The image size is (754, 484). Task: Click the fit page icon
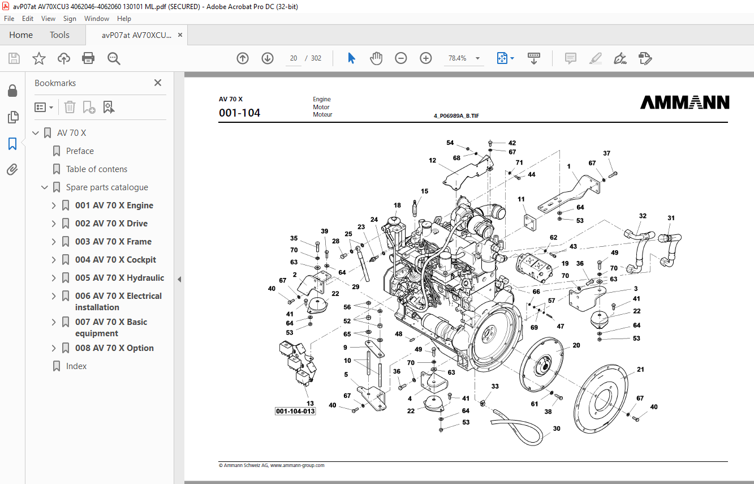click(502, 58)
